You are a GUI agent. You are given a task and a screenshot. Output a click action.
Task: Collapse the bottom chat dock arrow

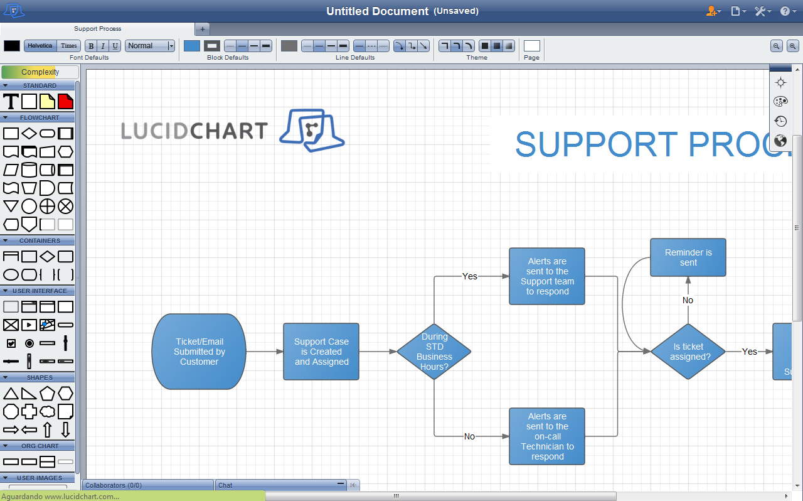354,485
